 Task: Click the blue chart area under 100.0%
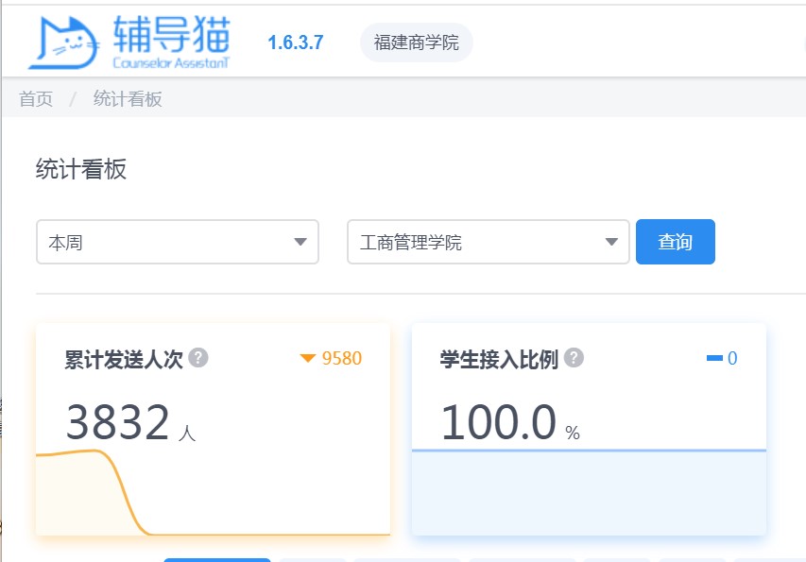(x=588, y=491)
